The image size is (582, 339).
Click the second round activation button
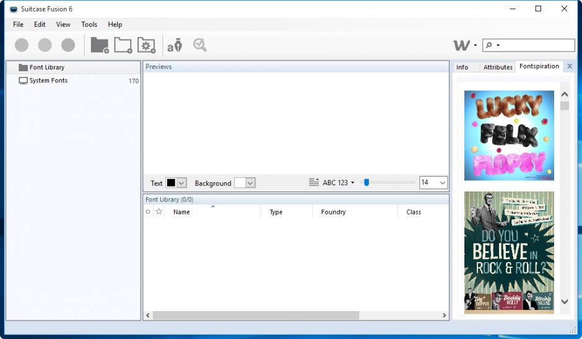45,45
